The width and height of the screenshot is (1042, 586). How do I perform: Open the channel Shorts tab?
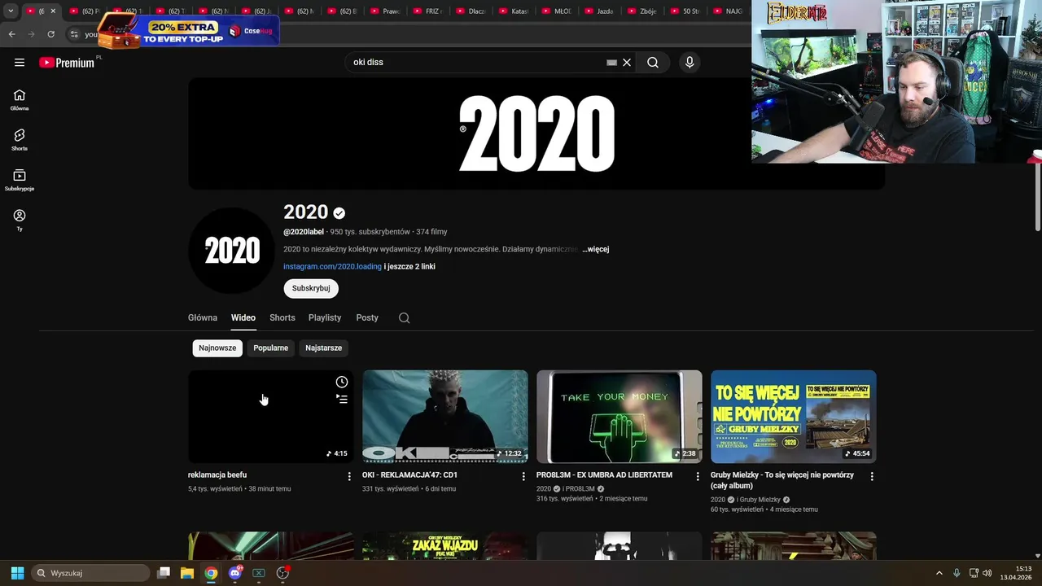click(282, 317)
